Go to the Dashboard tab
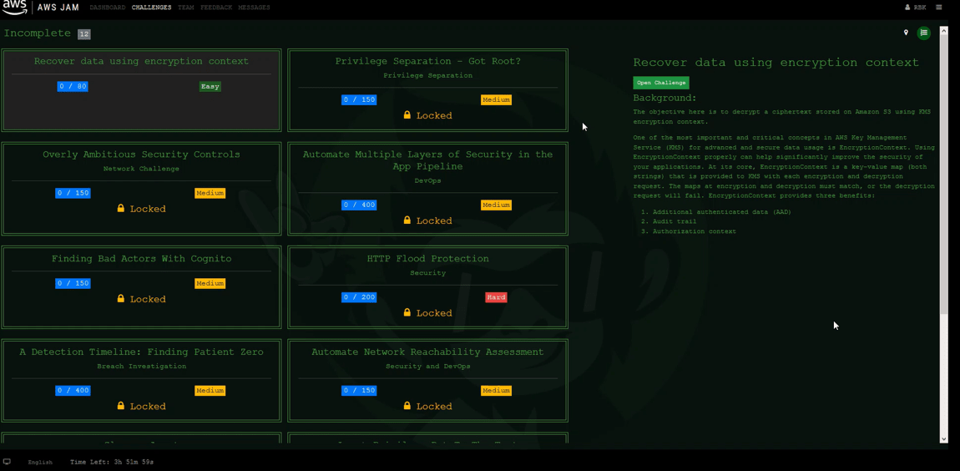 pyautogui.click(x=107, y=8)
